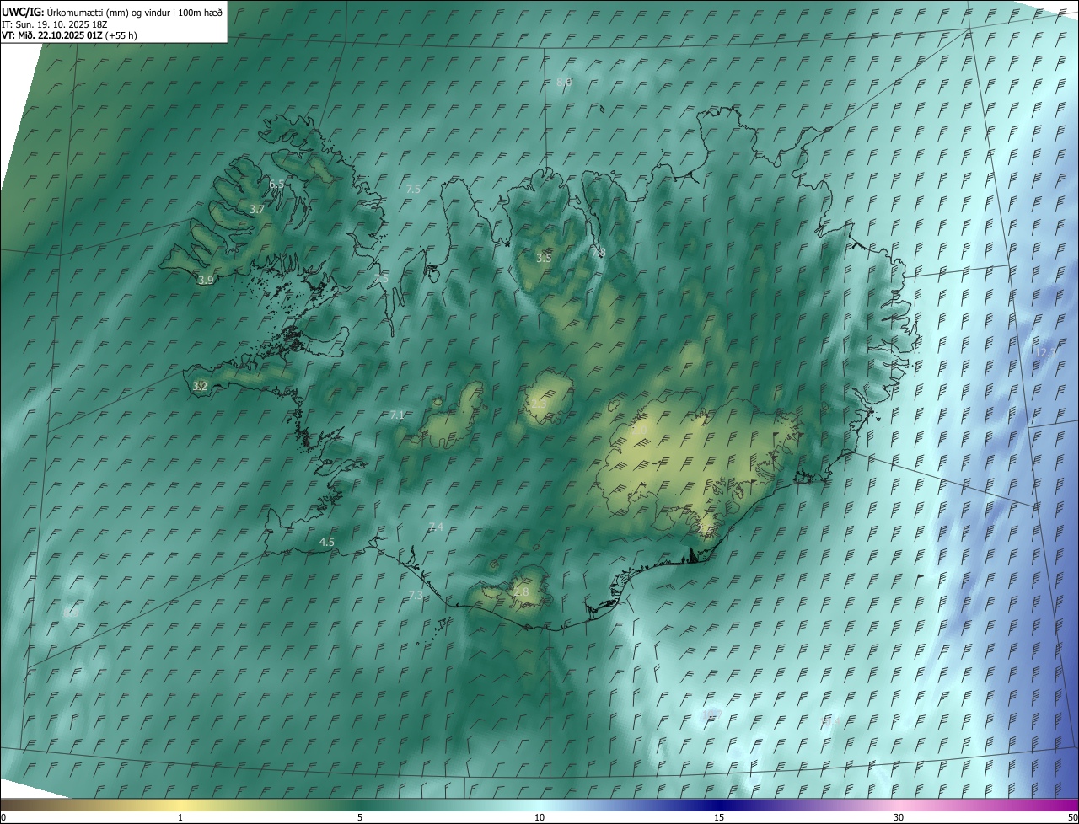Click the 2.3 value on Hofsjökull glacier
The image size is (1079, 824).
[539, 404]
